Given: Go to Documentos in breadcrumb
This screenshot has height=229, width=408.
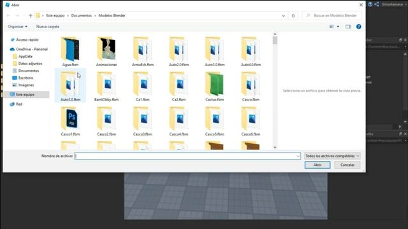Looking at the screenshot, I should click(82, 15).
